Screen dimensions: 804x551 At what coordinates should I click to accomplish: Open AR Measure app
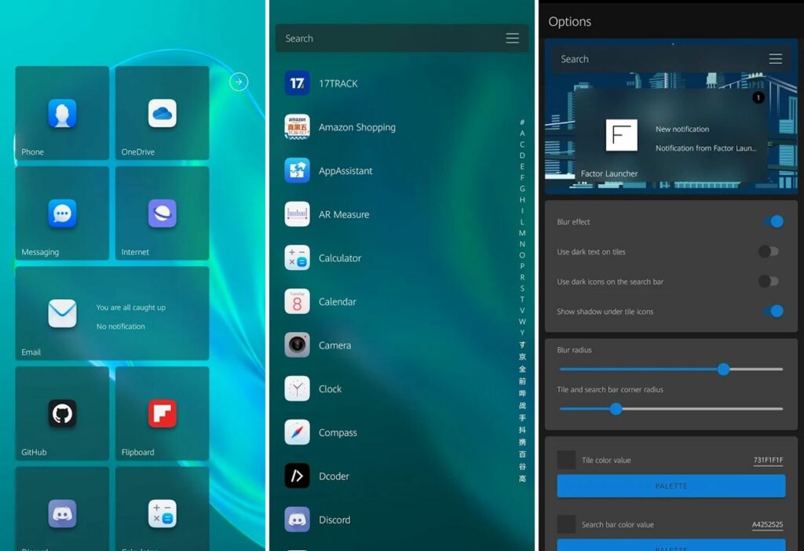[343, 214]
